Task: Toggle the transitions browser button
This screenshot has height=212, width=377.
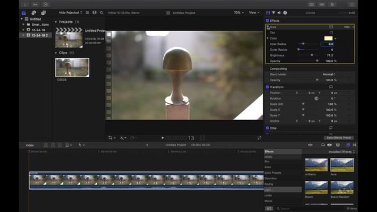Action: [355, 145]
